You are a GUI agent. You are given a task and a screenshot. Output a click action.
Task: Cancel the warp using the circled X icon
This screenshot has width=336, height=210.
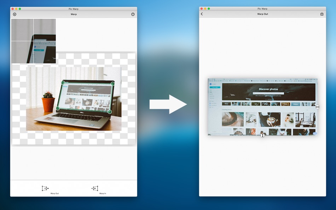[x=15, y=14]
